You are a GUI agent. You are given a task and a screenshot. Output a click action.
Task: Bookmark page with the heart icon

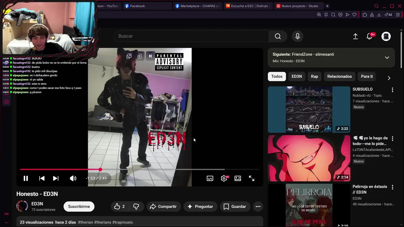coord(354,15)
